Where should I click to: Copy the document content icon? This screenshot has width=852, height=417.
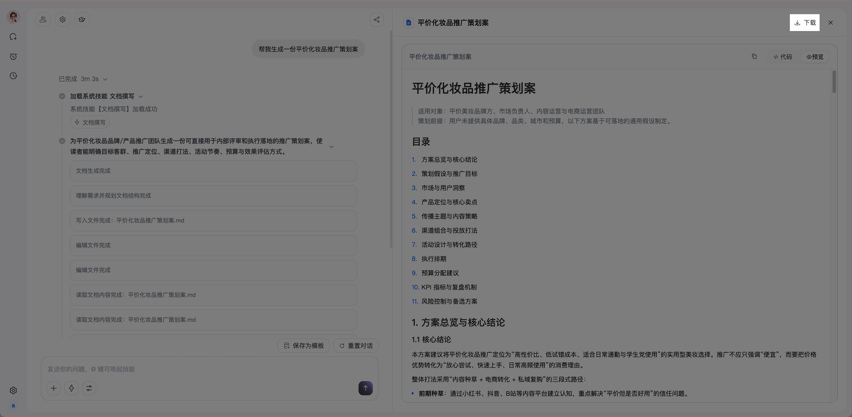pyautogui.click(x=754, y=56)
